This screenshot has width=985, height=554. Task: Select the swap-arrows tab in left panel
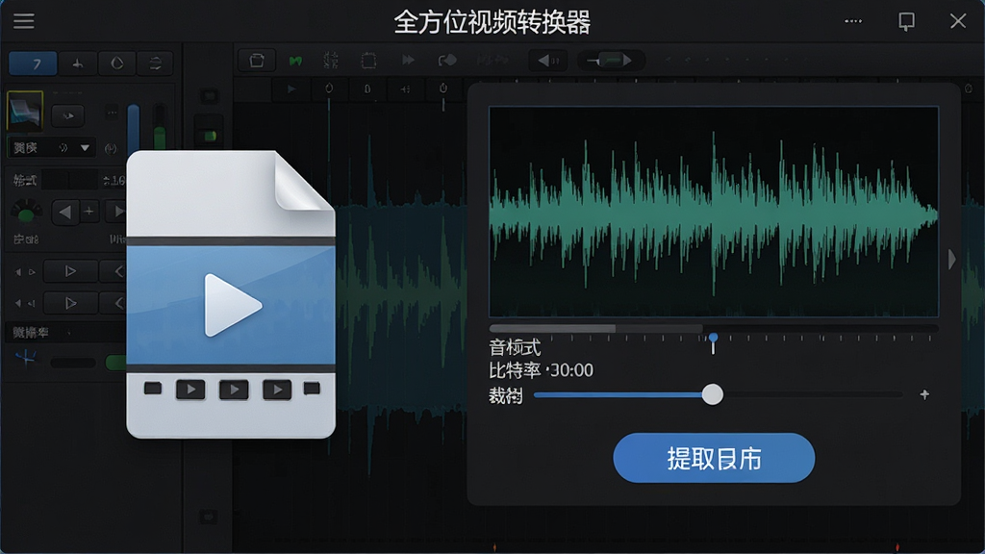coord(155,63)
